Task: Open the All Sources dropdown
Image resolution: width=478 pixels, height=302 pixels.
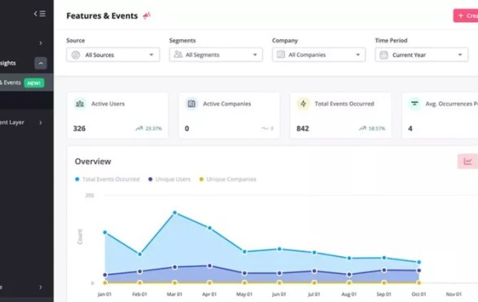Action: (113, 55)
